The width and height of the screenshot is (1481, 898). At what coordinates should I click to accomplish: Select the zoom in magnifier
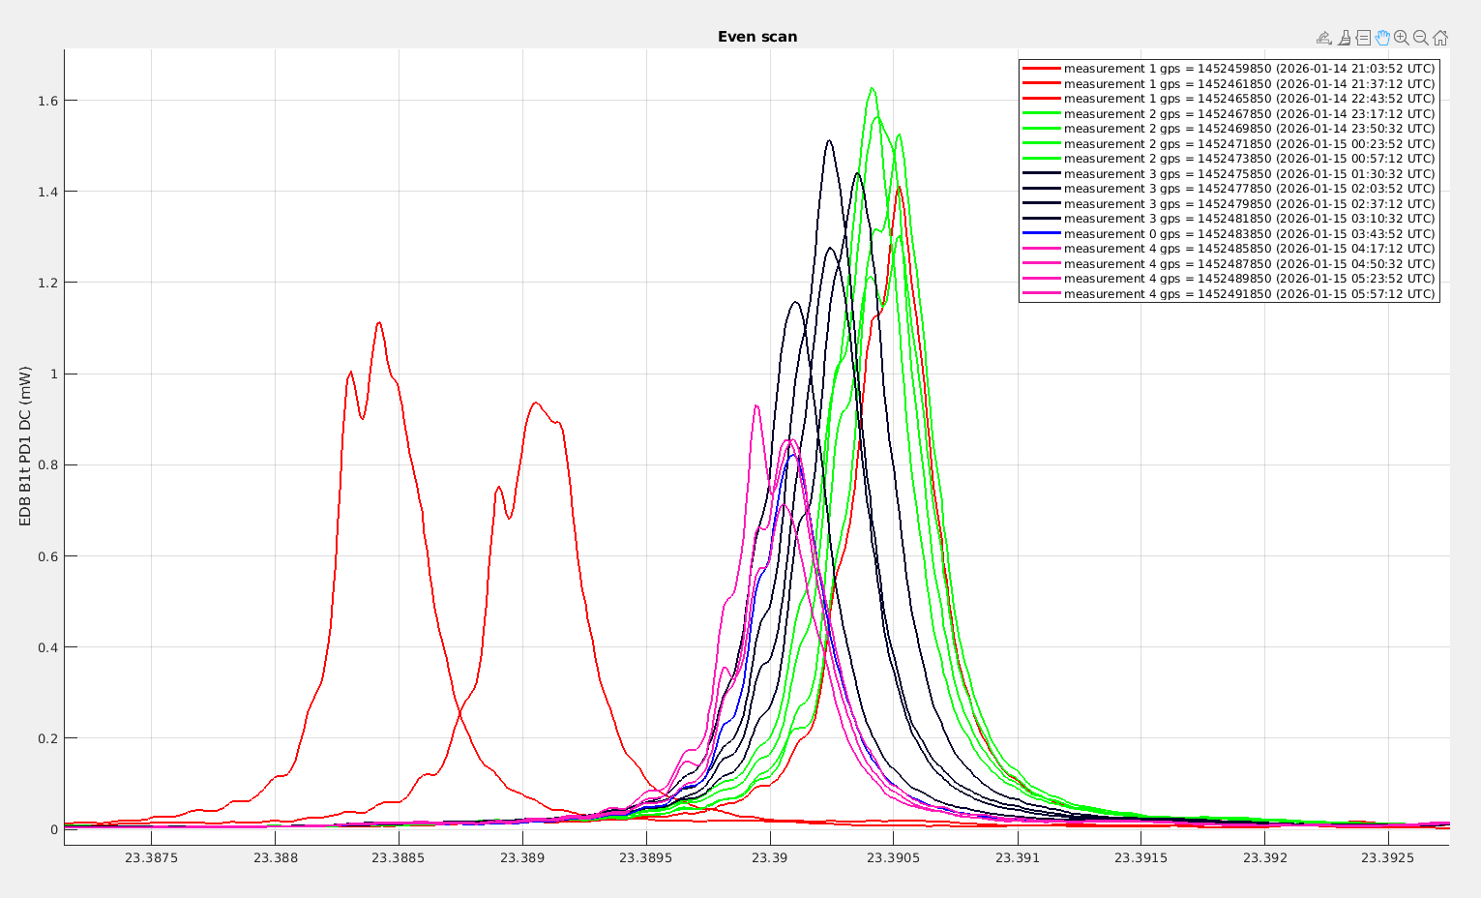(1402, 38)
